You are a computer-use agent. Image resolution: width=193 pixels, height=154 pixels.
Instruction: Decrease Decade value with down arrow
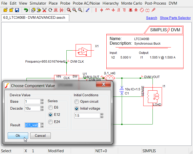coord(42,110)
